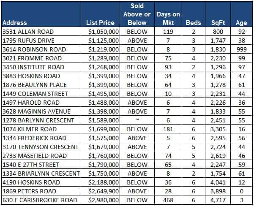Click the Sold Above or Below header
Viewport: 254px width, 206px height.
[137, 14]
